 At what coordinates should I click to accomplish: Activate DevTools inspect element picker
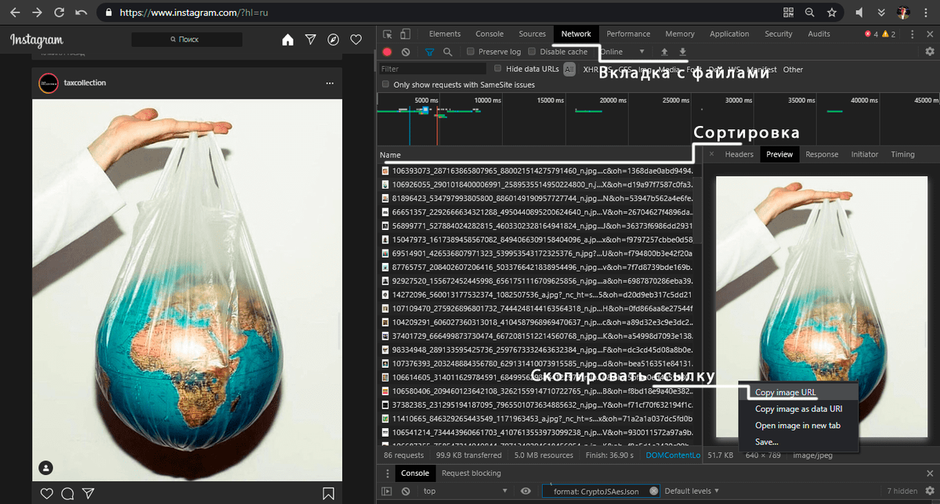(388, 34)
